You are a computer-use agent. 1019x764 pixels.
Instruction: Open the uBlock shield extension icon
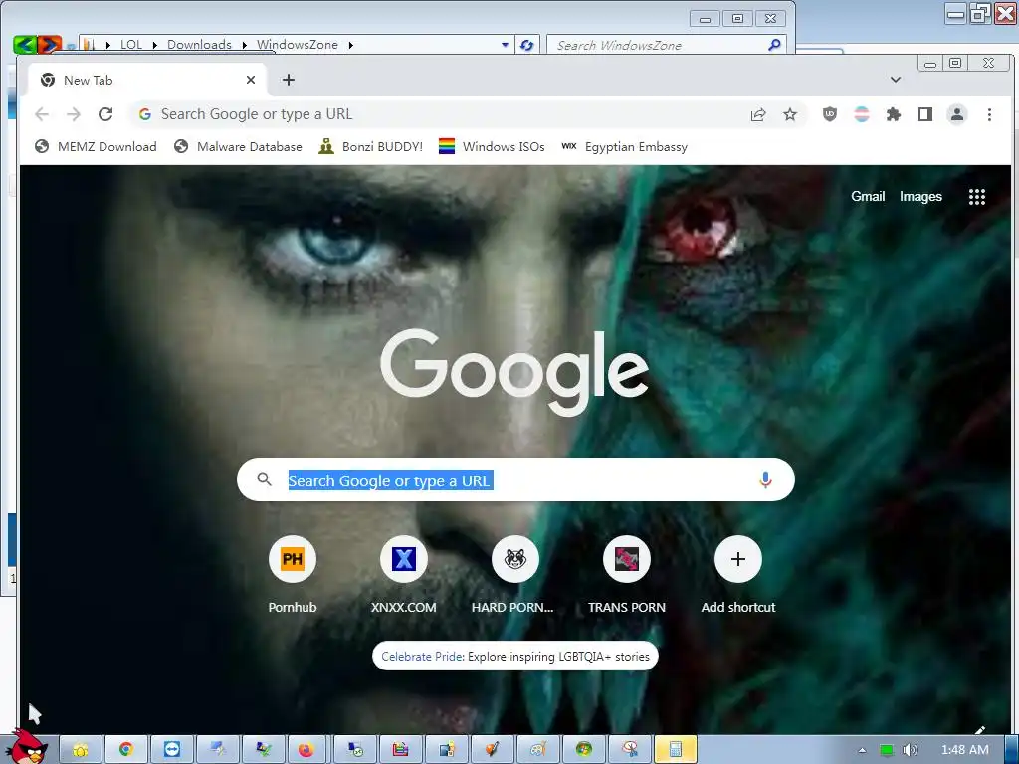[x=830, y=115]
